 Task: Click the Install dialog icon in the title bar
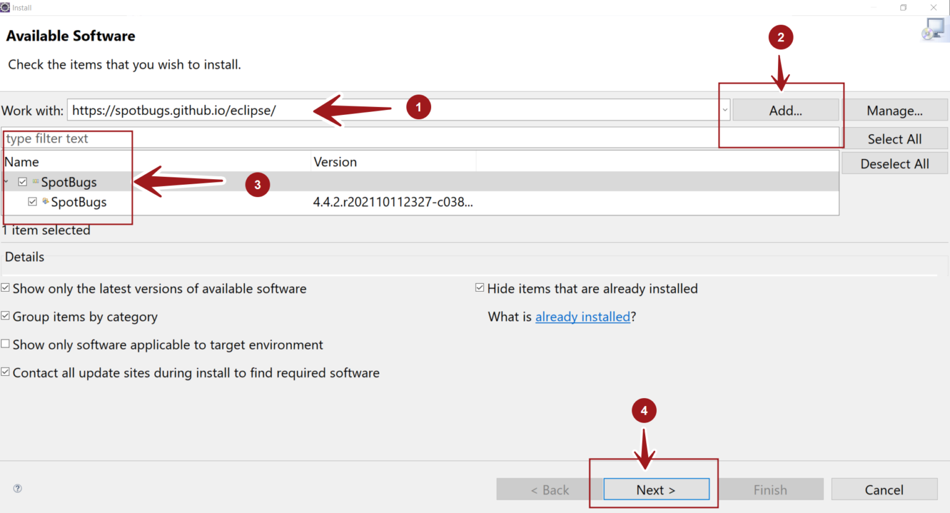(x=6, y=7)
